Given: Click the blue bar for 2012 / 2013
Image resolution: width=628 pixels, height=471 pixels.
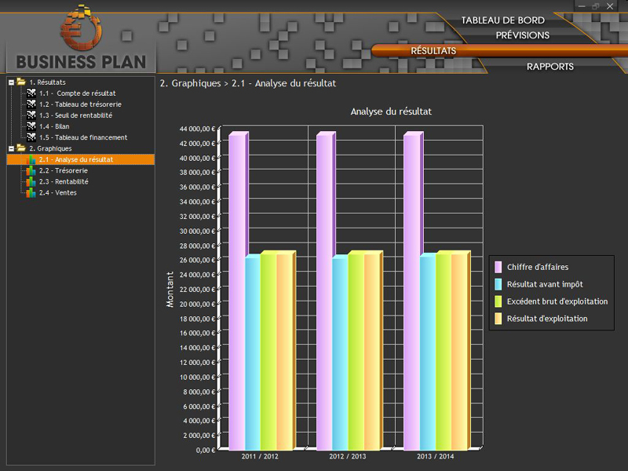Looking at the screenshot, I should point(340,354).
